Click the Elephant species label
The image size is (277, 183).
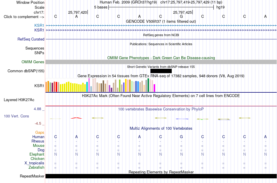[37, 154]
